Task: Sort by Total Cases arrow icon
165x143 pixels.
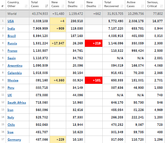Action: pos(47,6)
